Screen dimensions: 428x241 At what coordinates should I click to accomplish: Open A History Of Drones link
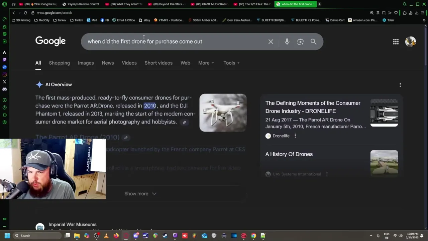(x=289, y=154)
